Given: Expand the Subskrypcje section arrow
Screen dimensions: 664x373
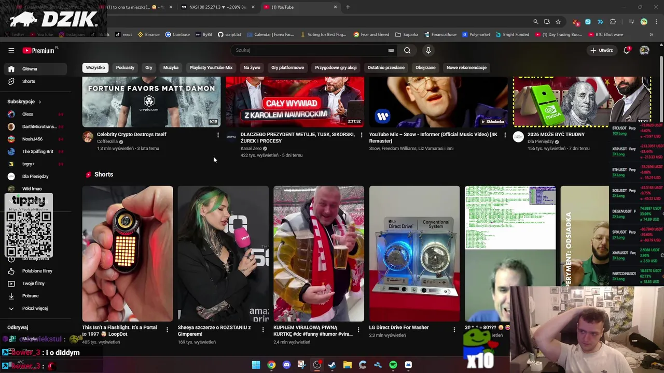Looking at the screenshot, I should click(x=39, y=102).
